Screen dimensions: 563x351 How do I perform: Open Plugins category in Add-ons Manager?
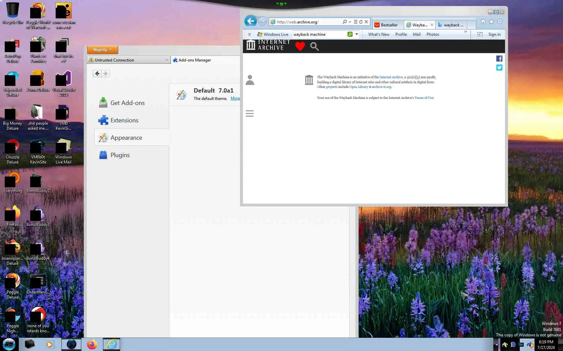(x=132, y=155)
